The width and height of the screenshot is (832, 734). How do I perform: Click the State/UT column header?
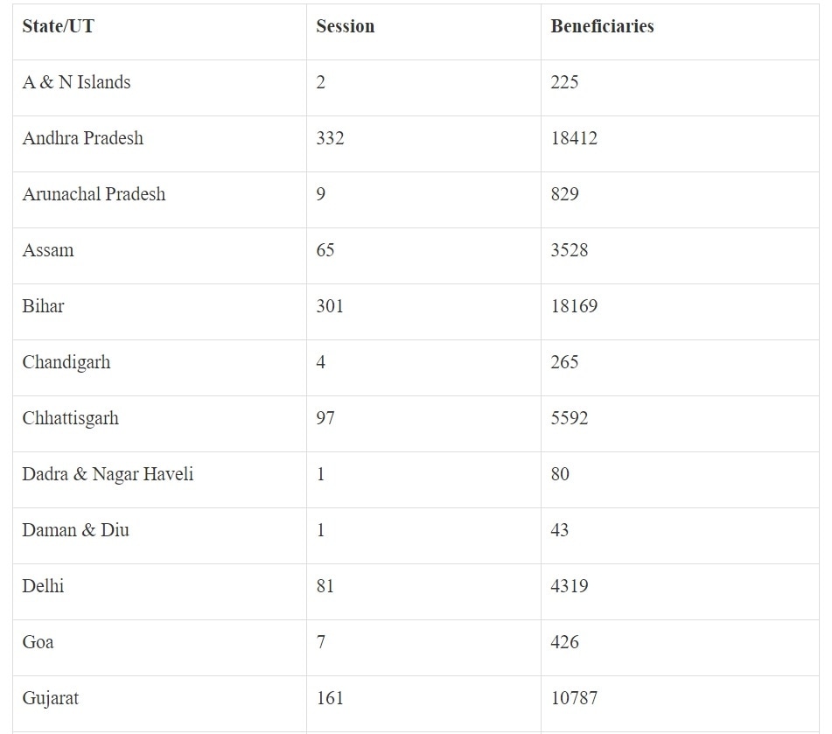(x=58, y=26)
